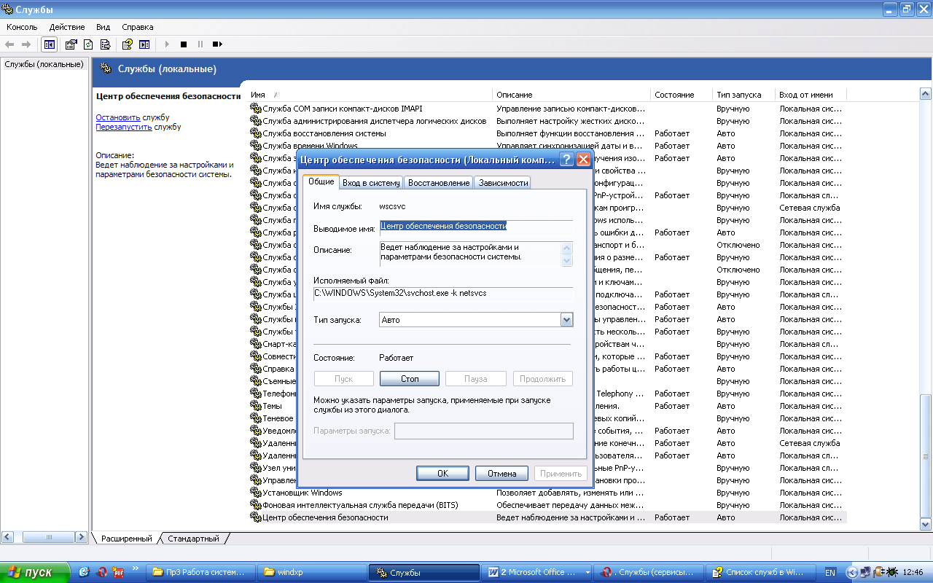Image resolution: width=933 pixels, height=583 pixels.
Task: Select the Общие tab in the dialog
Action: coord(321,181)
